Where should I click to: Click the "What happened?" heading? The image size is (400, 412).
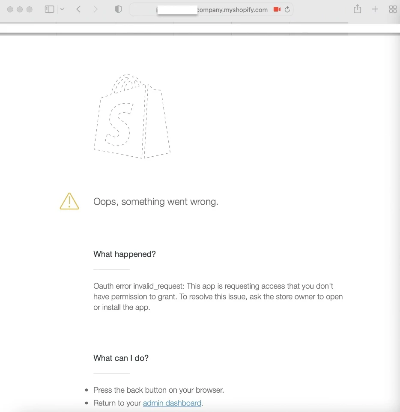(125, 254)
